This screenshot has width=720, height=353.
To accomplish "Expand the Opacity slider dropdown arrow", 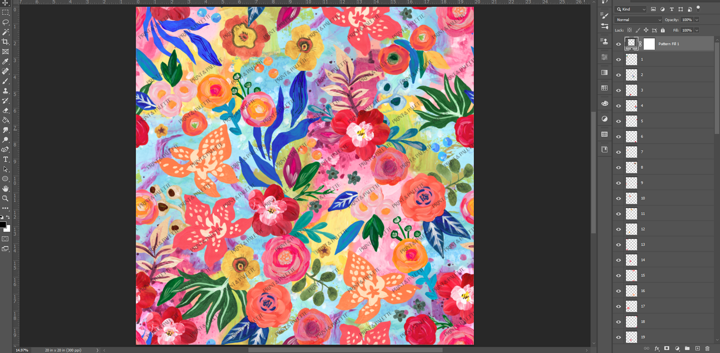I will pos(697,20).
